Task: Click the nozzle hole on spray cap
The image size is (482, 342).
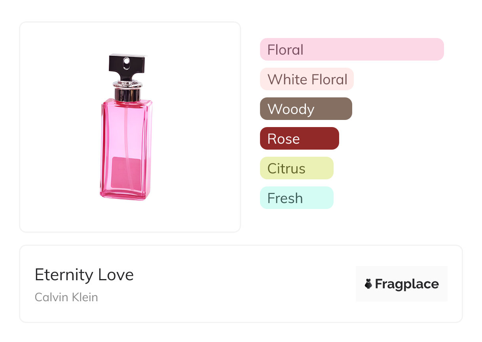Action: point(127,61)
